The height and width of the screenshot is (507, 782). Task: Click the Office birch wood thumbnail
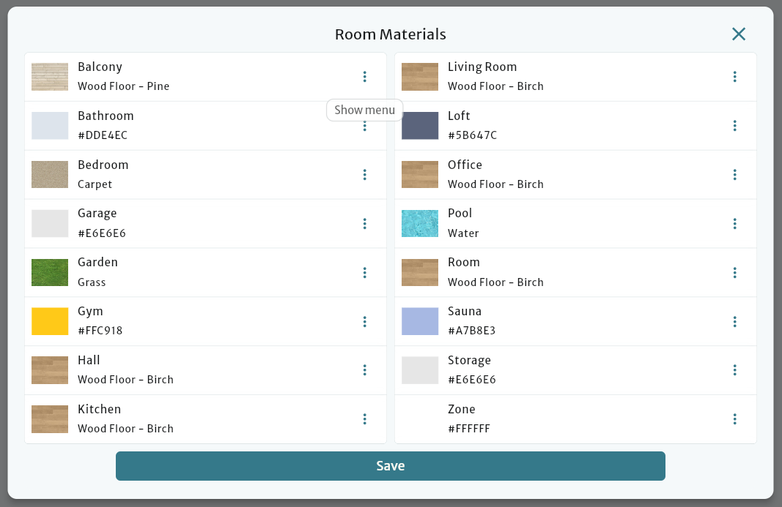[419, 174]
